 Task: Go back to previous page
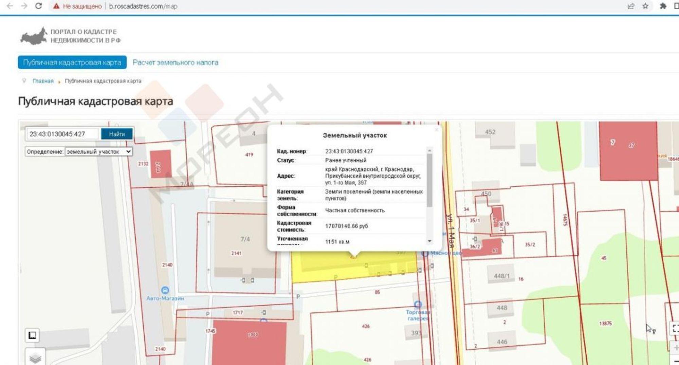click(x=10, y=6)
